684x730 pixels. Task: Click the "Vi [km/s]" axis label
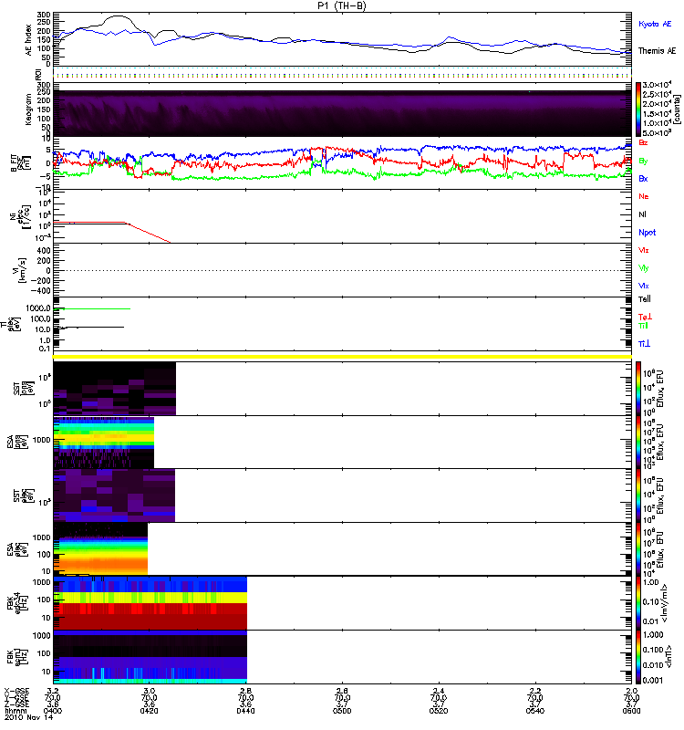[x=21, y=270]
